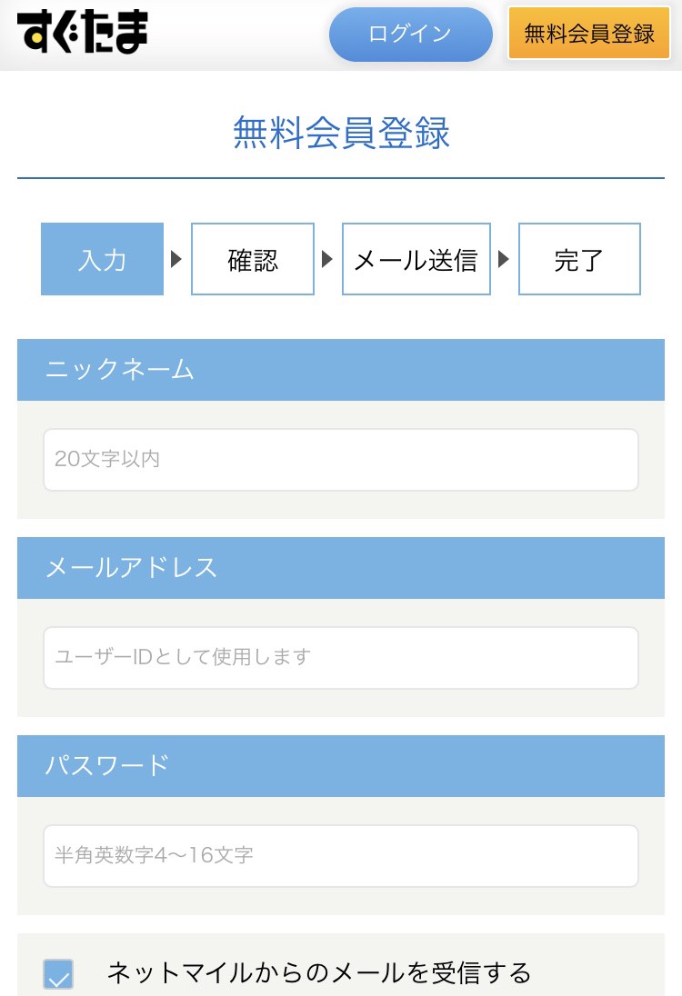This screenshot has width=682, height=996.
Task: Click the arrow between 確認 and メール送信
Action: [x=327, y=259]
